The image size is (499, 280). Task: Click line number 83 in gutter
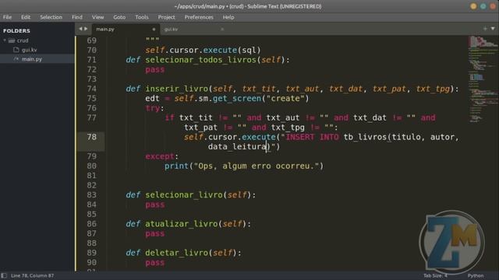tap(92, 194)
